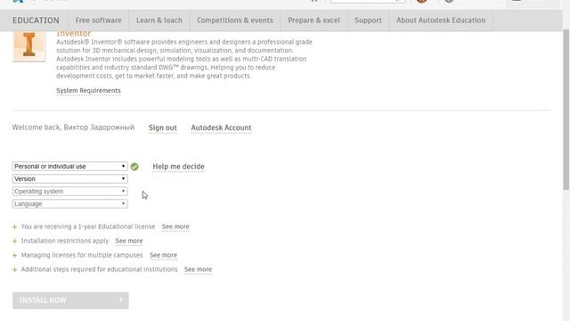Click the 'Welcome back' greeting text

[73, 128]
